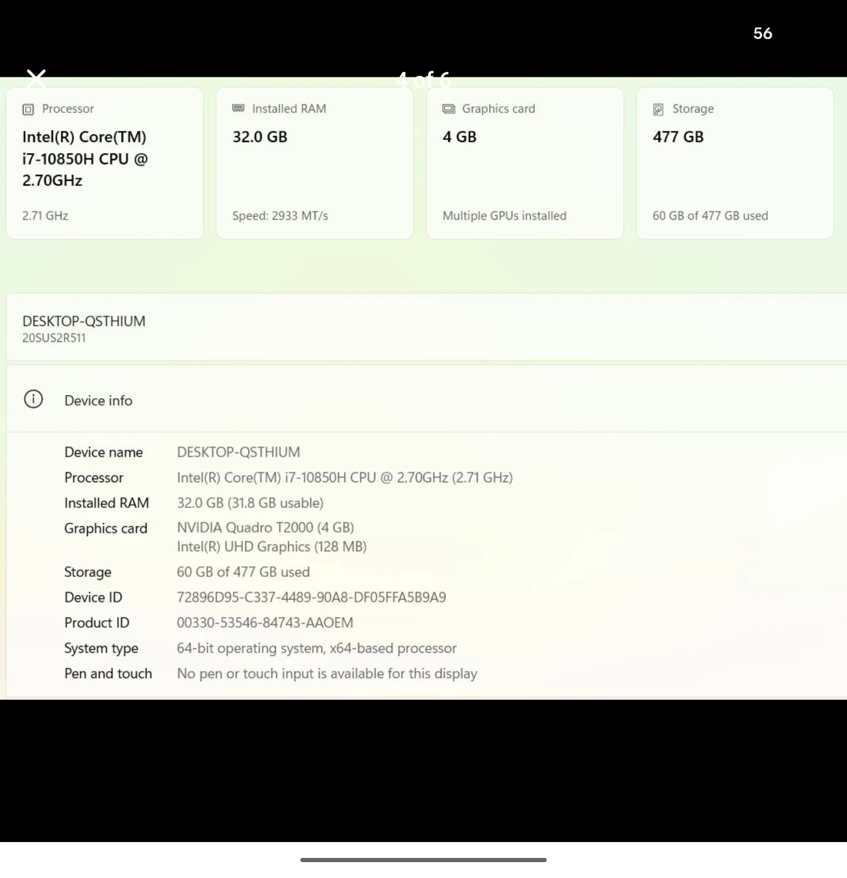847x878 pixels.
Task: Select the Device ID value starting with 72896D95
Action: coord(312,598)
